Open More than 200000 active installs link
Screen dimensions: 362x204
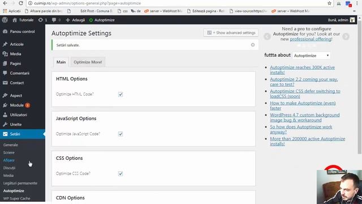coord(308,141)
